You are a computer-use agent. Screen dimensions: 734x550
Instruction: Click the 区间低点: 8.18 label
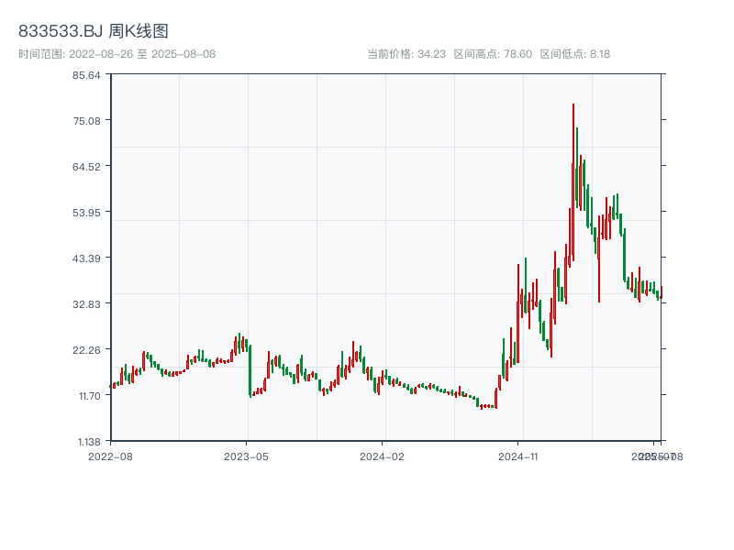pyautogui.click(x=575, y=54)
